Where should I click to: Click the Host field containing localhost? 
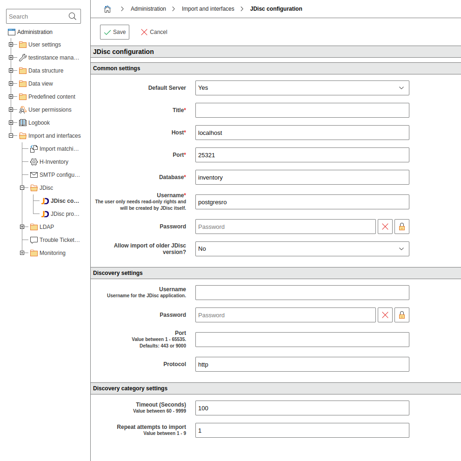[x=302, y=133]
